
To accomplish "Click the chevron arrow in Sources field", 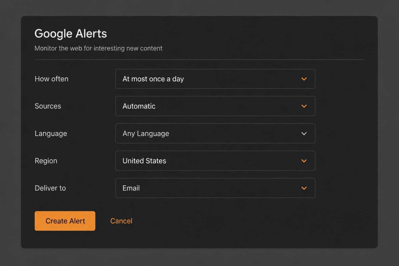I will [304, 106].
